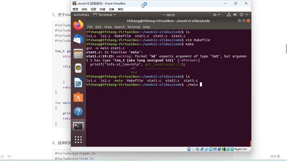Click 'int main' text in background document
This screenshot has width=287, height=161.
coord(63,103)
